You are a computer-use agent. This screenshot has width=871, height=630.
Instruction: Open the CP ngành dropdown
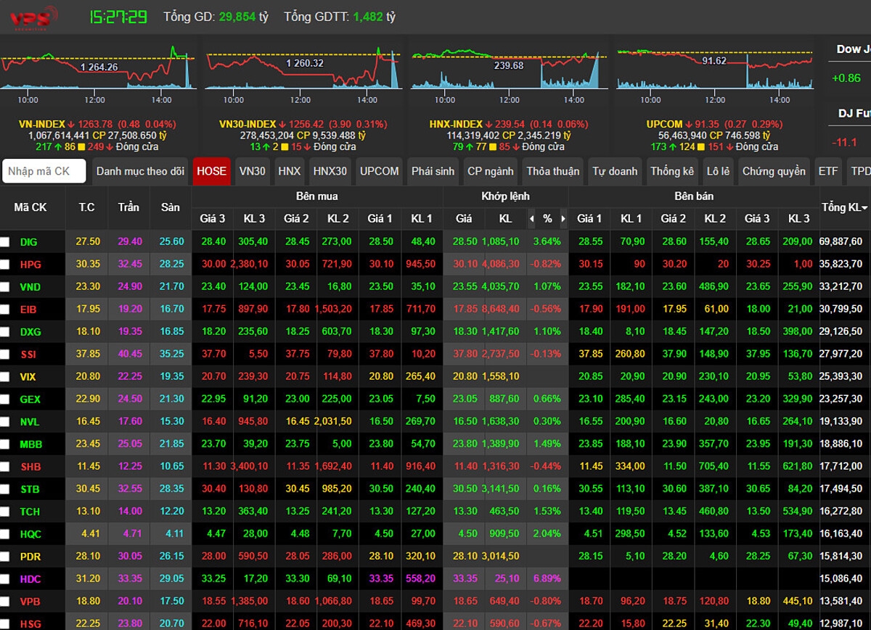pos(490,172)
